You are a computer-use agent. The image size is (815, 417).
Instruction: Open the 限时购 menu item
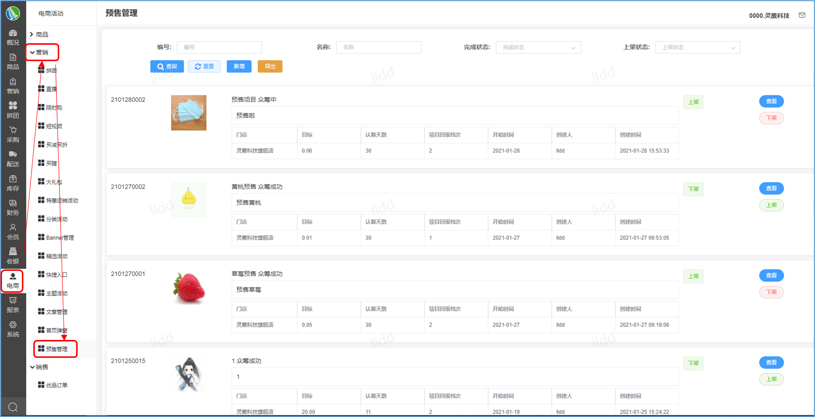click(54, 108)
